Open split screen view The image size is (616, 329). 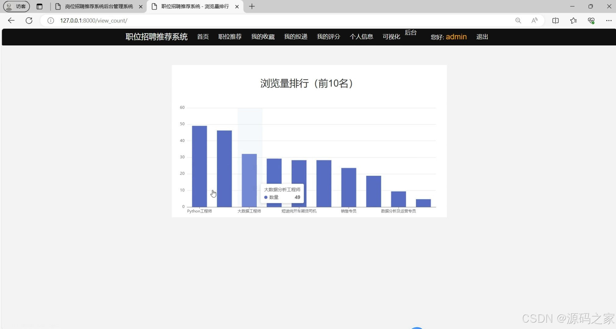556,20
